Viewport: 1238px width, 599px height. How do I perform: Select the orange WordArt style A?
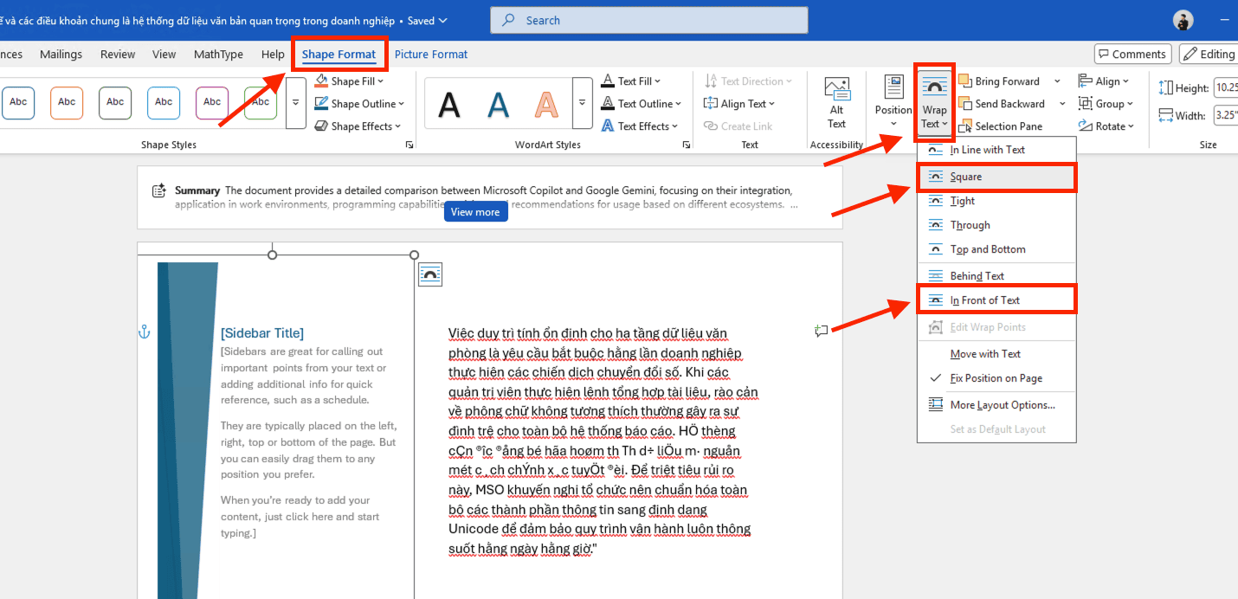pos(546,104)
